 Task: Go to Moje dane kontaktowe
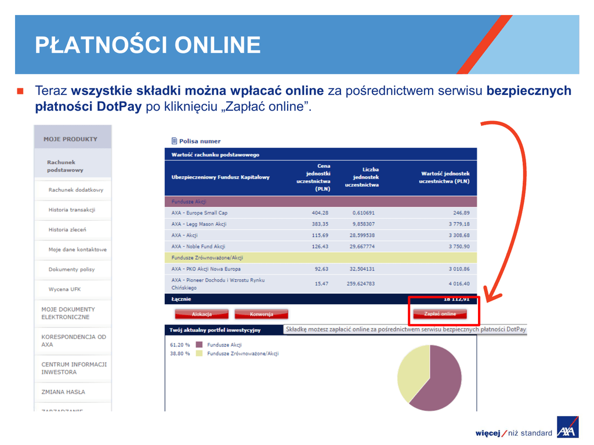77,250
